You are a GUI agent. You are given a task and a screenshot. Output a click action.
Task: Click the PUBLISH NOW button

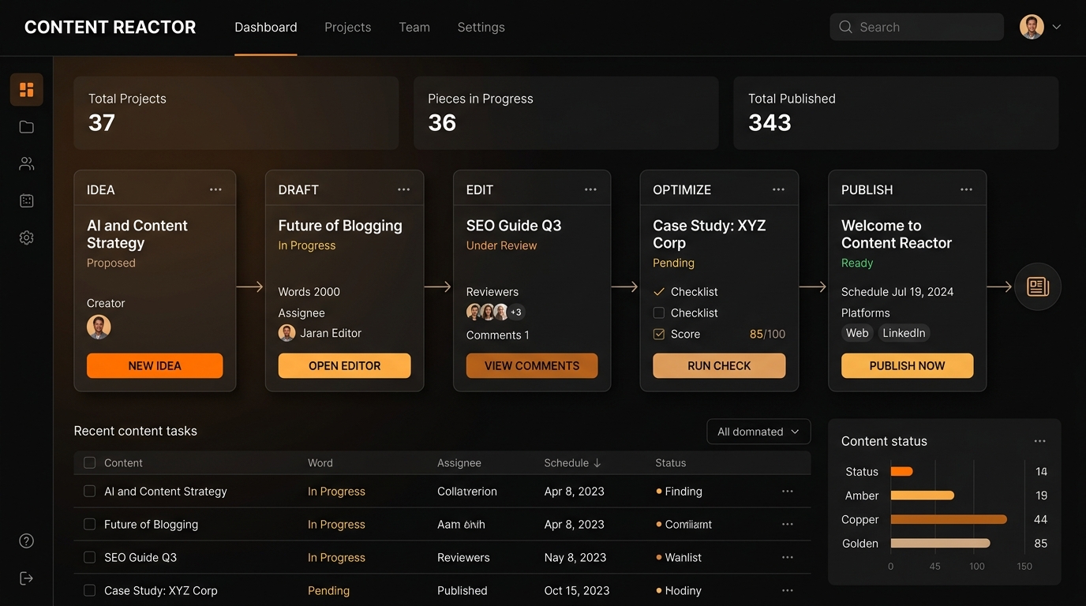point(907,365)
